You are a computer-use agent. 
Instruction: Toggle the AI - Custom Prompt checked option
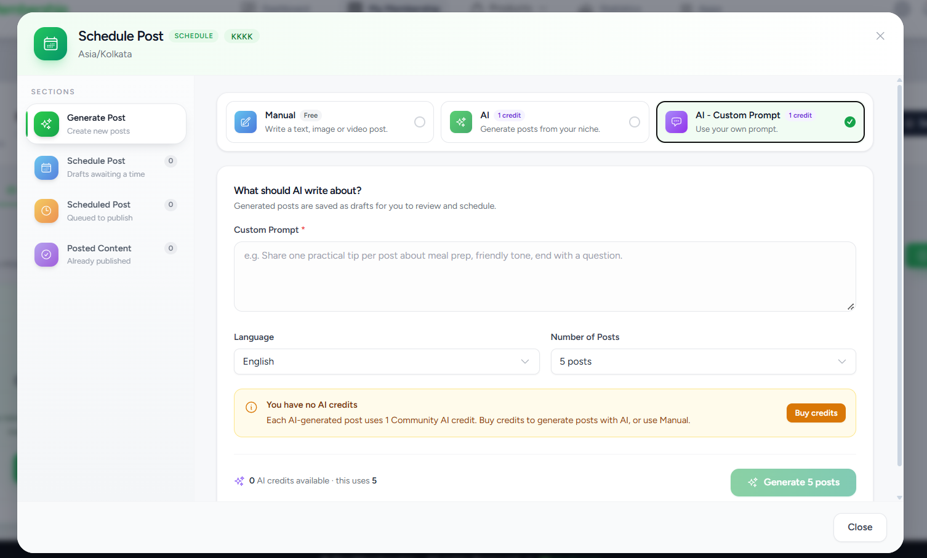(x=850, y=122)
